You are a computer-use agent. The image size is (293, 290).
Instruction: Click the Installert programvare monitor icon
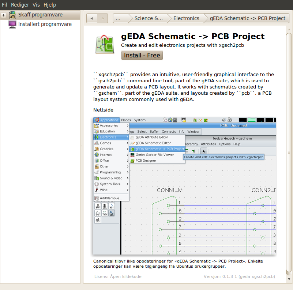coord(12,25)
